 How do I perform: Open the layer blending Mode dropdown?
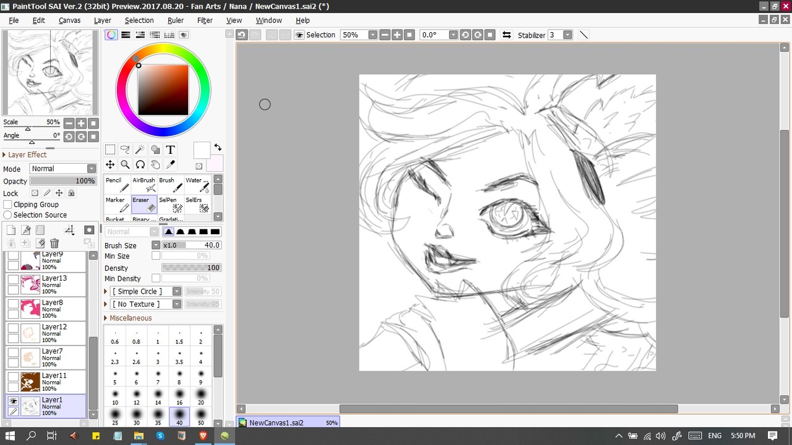[x=63, y=169]
